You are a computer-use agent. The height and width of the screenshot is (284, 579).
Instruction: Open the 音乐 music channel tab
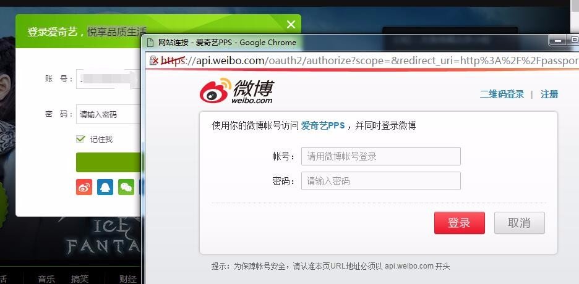(46, 279)
